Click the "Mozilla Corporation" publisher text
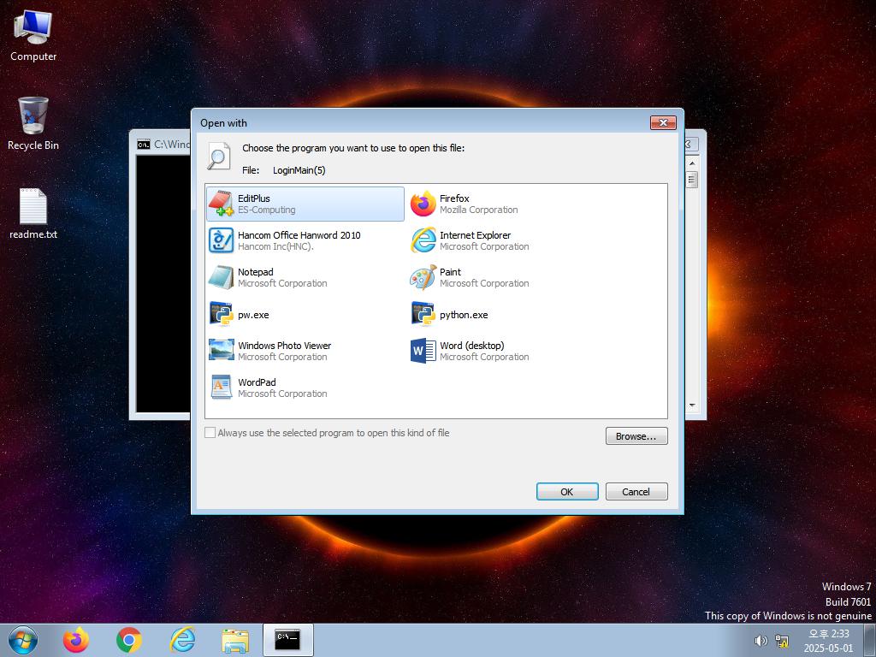Viewport: 876px width, 657px height. 479,210
